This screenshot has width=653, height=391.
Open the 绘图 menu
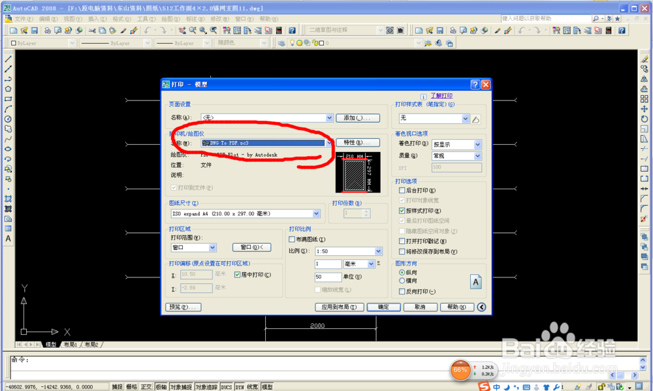tap(170, 19)
